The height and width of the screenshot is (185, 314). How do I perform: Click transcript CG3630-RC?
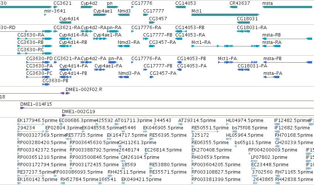pos(31,50)
